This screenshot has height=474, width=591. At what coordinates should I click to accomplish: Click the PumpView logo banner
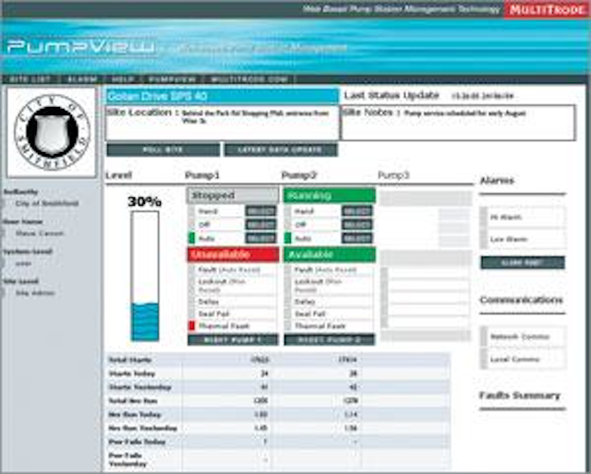[x=81, y=48]
